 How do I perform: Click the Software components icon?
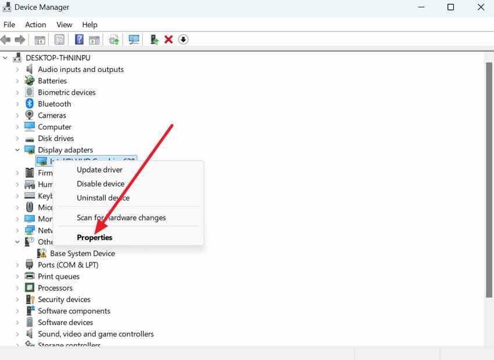pyautogui.click(x=30, y=310)
